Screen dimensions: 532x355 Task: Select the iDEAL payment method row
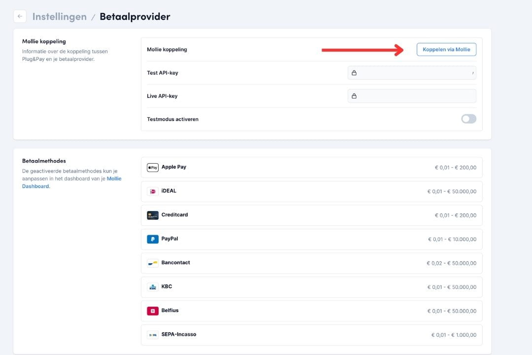311,191
